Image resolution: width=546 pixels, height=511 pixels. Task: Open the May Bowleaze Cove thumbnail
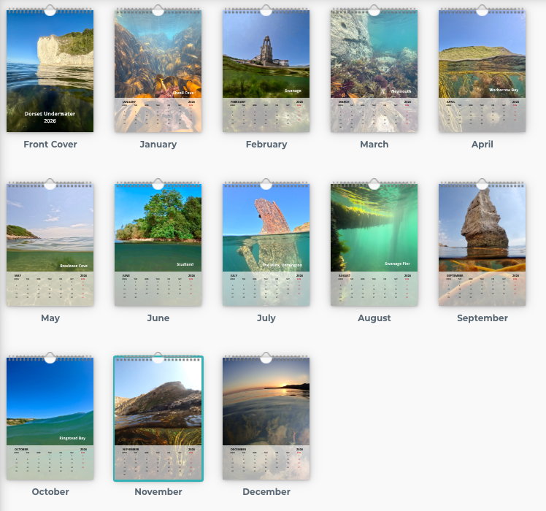[50, 245]
